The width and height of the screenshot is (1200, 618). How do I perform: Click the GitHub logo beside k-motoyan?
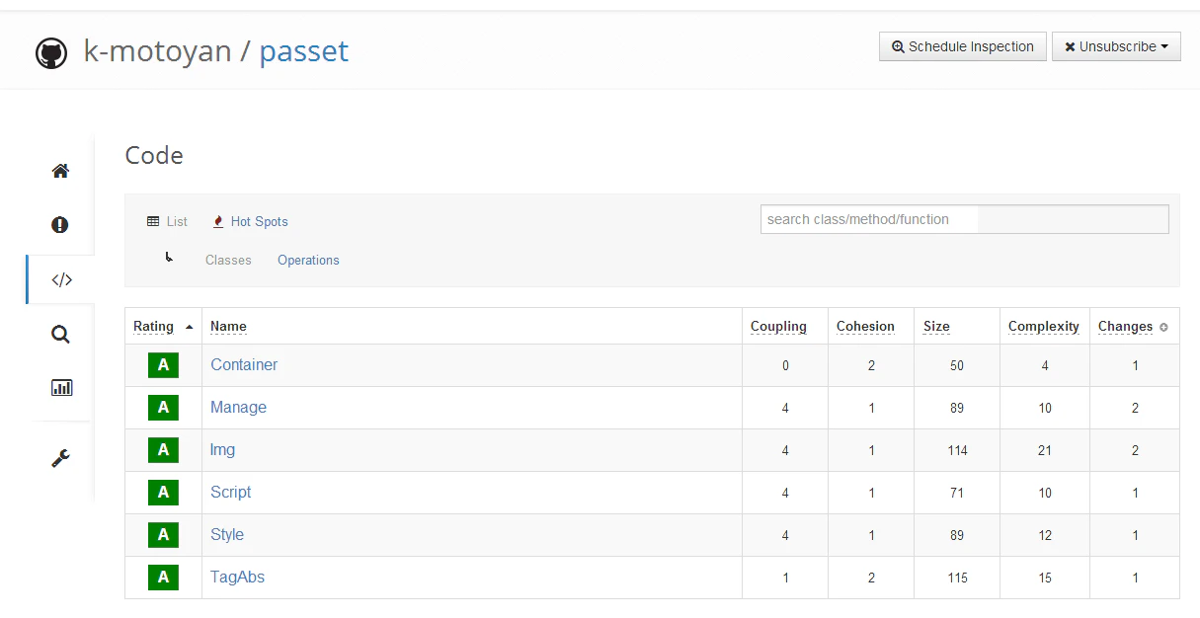51,52
